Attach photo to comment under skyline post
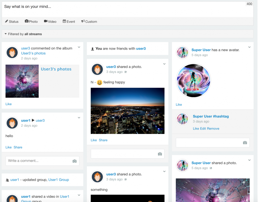 click(160, 154)
